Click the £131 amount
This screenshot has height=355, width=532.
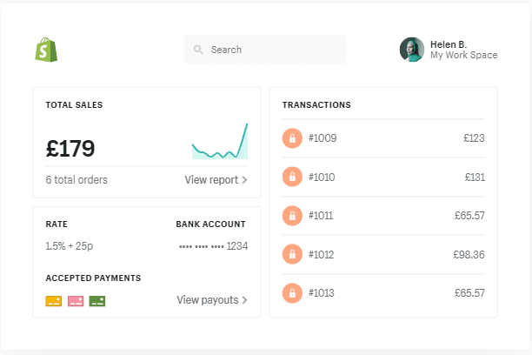point(475,177)
